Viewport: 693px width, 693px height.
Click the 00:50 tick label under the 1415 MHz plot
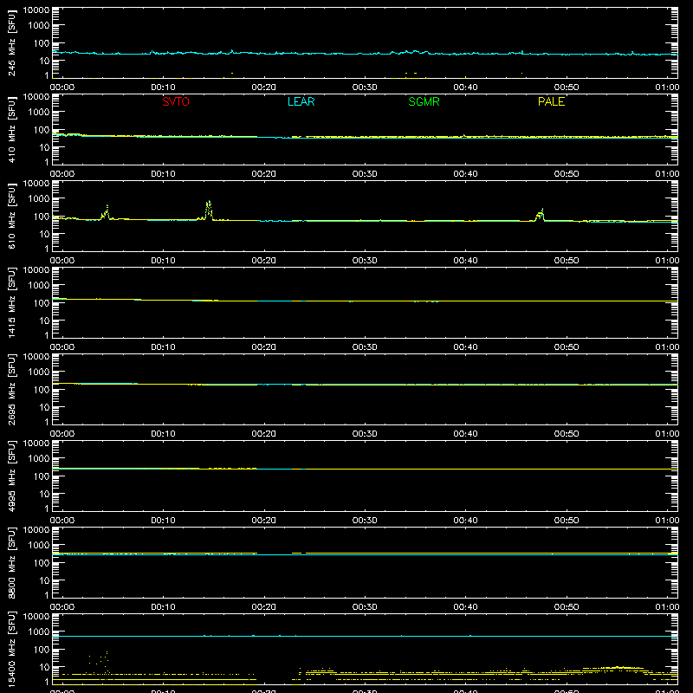pyautogui.click(x=567, y=347)
